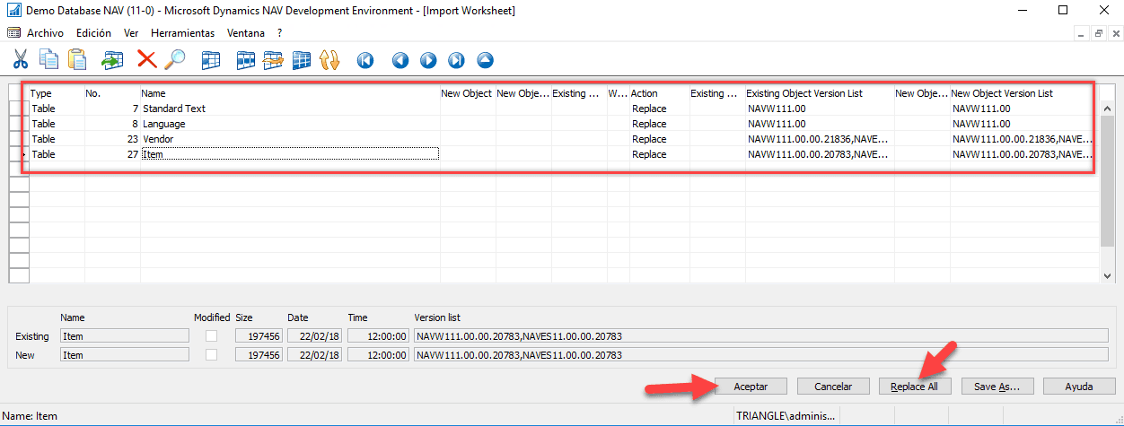Click the table icon with orange arrow
The height and width of the screenshot is (426, 1124).
[273, 60]
